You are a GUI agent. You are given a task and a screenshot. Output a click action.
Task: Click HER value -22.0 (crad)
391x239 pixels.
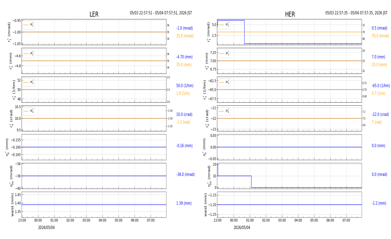coord(380,115)
